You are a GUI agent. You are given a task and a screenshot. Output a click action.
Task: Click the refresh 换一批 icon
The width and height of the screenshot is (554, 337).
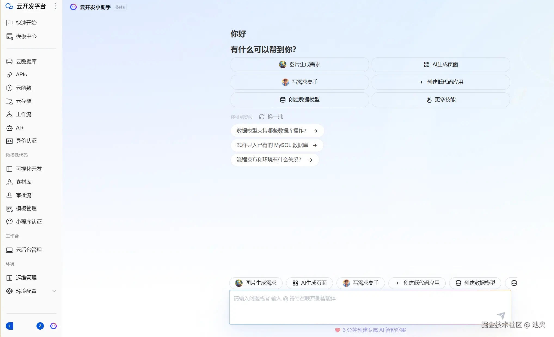(262, 117)
